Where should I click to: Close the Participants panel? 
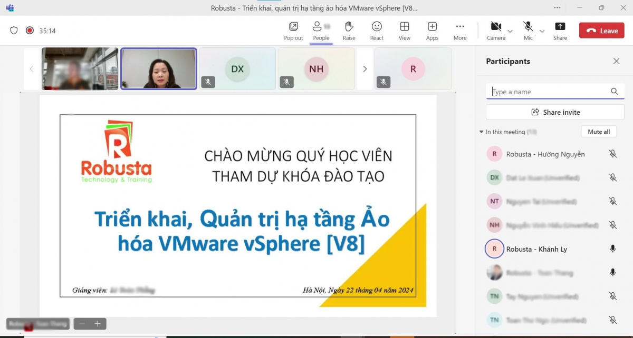click(616, 61)
